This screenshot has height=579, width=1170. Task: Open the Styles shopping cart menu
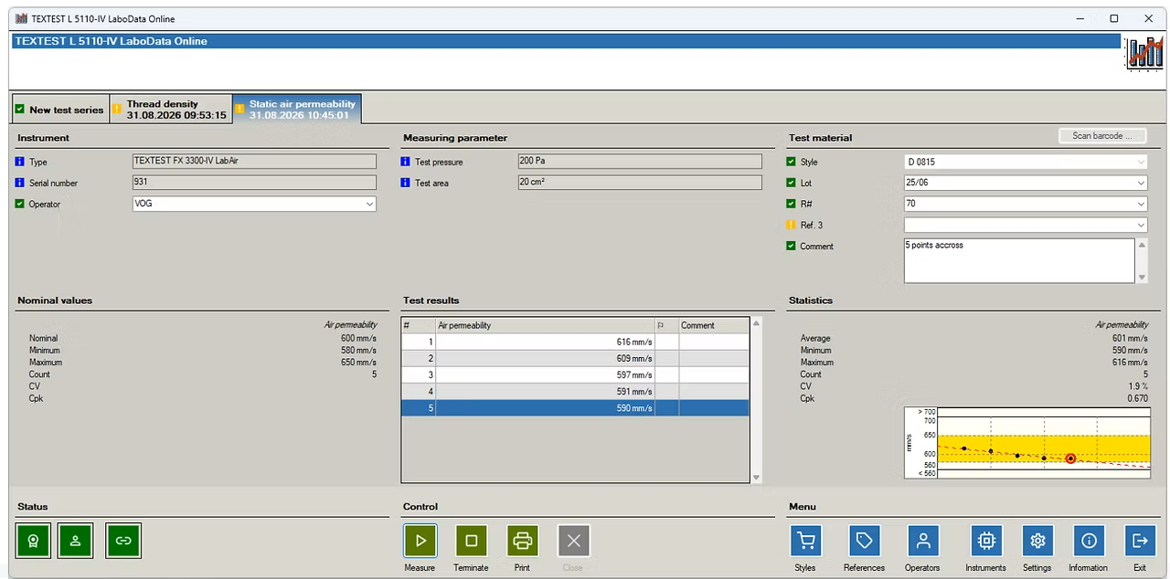(805, 541)
